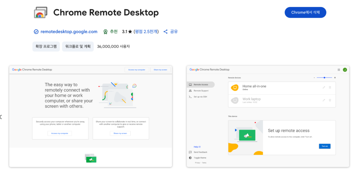
Task: Click the top Access my computer button in first screenshot
Action: click(137, 70)
